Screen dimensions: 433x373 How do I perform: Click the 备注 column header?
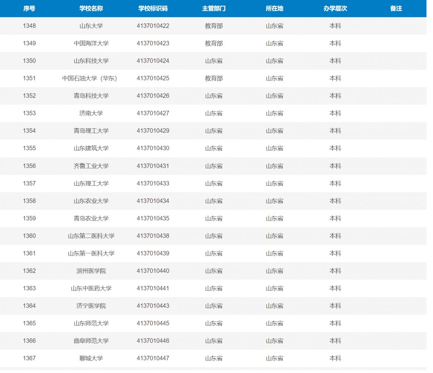(396, 9)
